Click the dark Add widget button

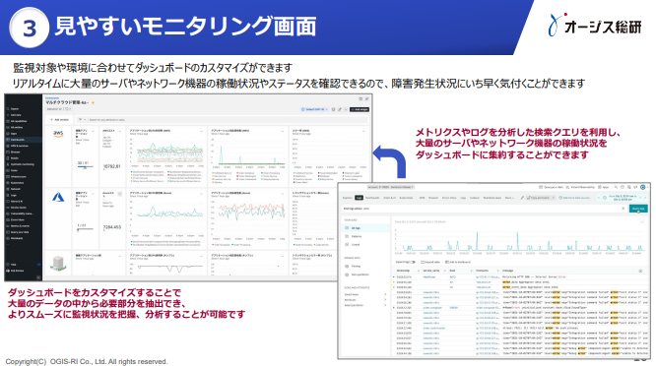[360, 109]
